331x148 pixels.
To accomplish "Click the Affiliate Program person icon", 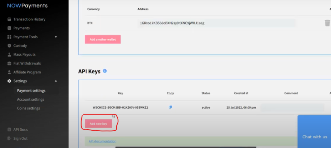I will click(9, 72).
